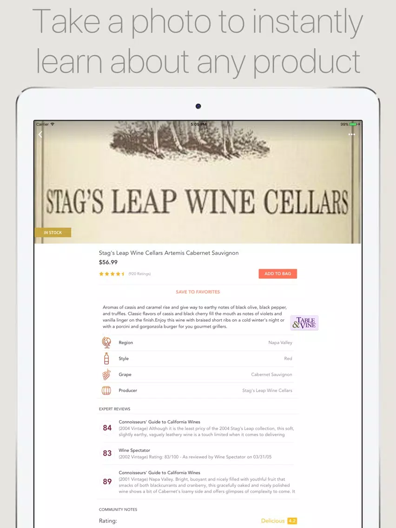The height and width of the screenshot is (528, 396).
Task: Click the Grape cluster icon
Action: coord(106,375)
